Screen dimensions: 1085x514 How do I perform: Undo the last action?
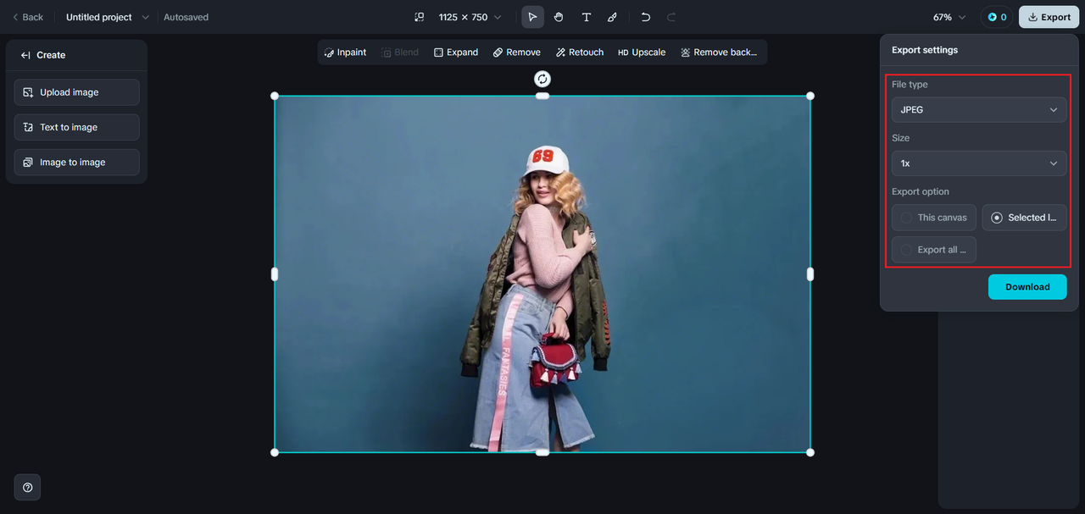point(646,17)
